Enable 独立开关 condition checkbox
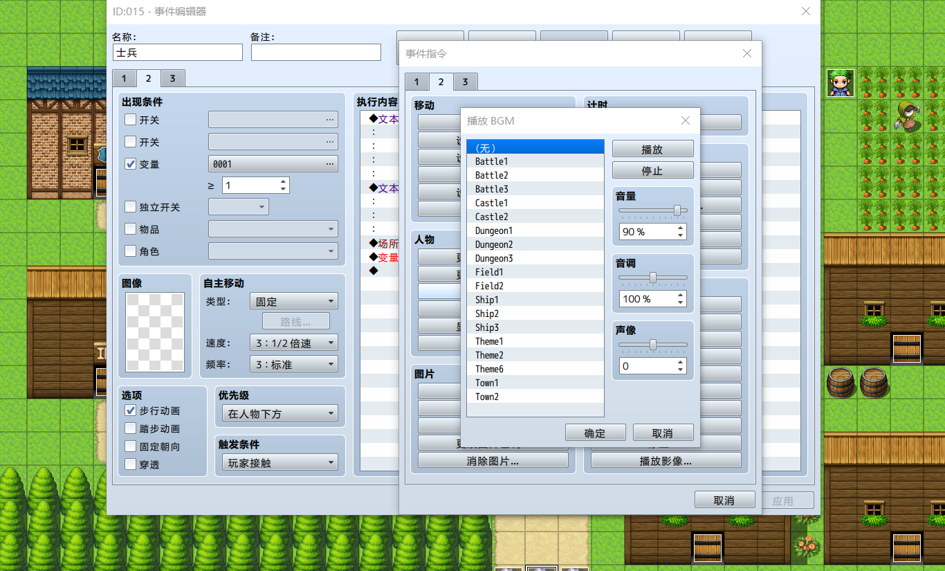This screenshot has height=571, width=945. click(130, 206)
